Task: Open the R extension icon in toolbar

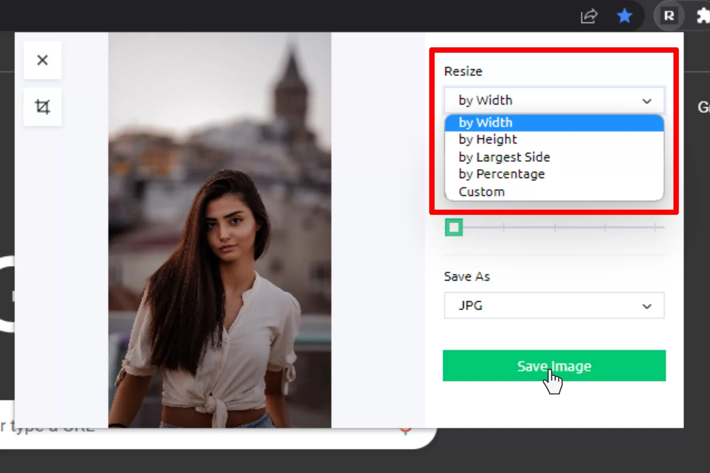Action: point(669,16)
